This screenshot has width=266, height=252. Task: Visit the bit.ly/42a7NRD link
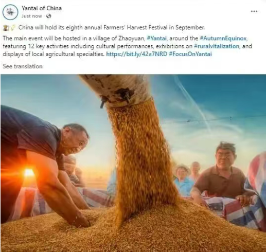pyautogui.click(x=137, y=54)
